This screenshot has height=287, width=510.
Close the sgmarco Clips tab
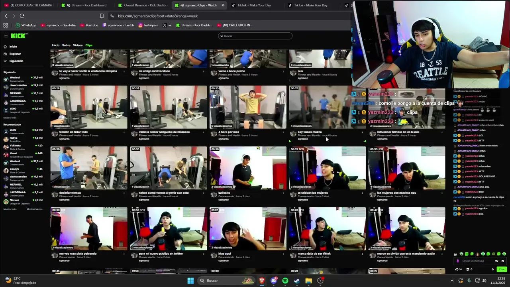tap(222, 5)
